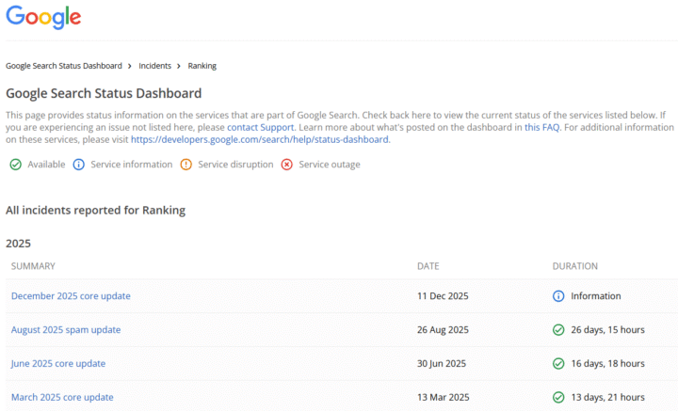
Task: Click the date 26 Aug 2025
Action: click(443, 330)
